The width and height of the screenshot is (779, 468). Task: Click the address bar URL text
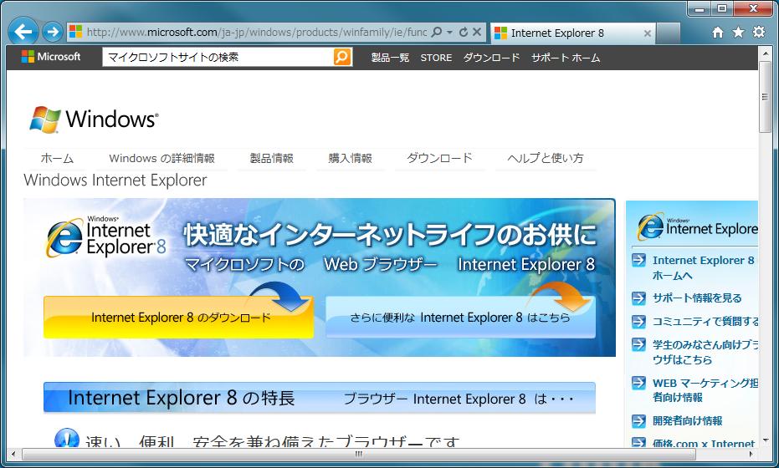tap(256, 33)
